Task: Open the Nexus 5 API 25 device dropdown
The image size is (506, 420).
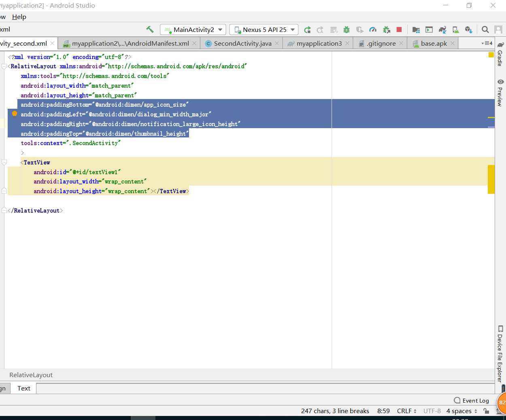Action: click(x=264, y=30)
